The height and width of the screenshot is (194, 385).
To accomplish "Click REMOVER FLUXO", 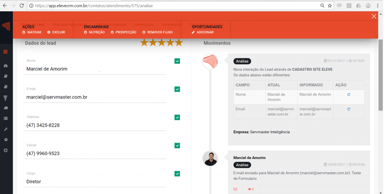I will (158, 32).
